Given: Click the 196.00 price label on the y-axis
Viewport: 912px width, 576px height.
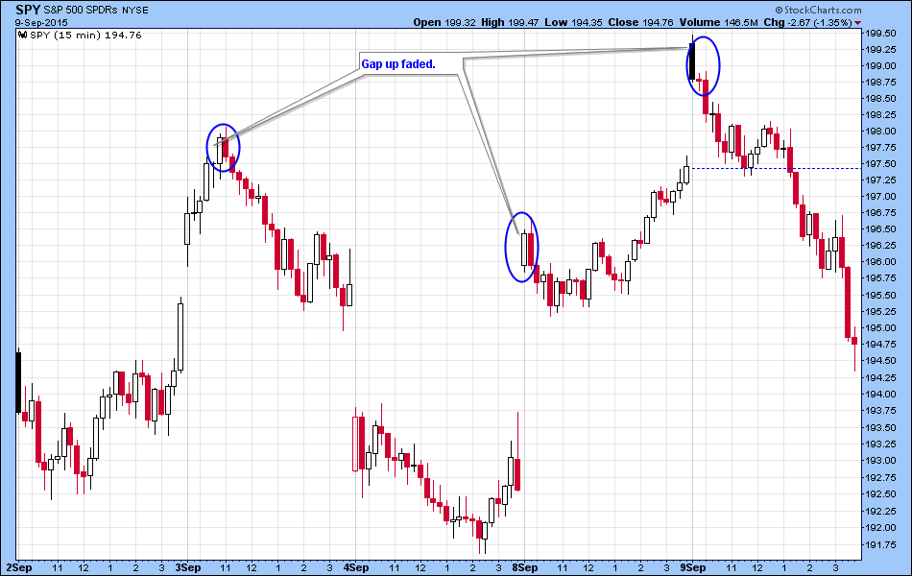Looking at the screenshot, I should tap(880, 262).
